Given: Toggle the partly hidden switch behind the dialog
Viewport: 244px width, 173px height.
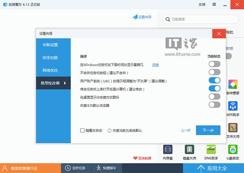Looking at the screenshot, I should [229, 56].
